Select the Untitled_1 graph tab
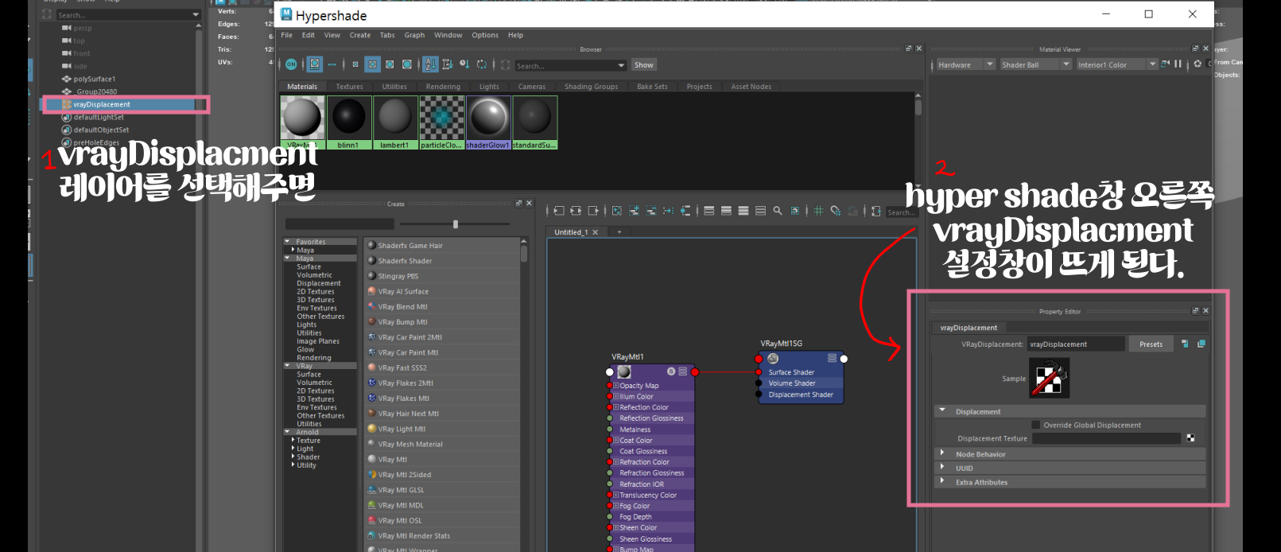Viewport: 1281px width, 552px height. [571, 232]
